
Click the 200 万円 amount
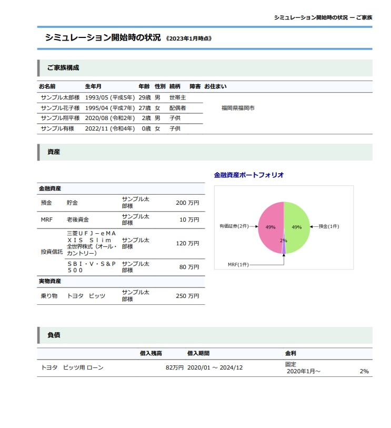pos(187,203)
